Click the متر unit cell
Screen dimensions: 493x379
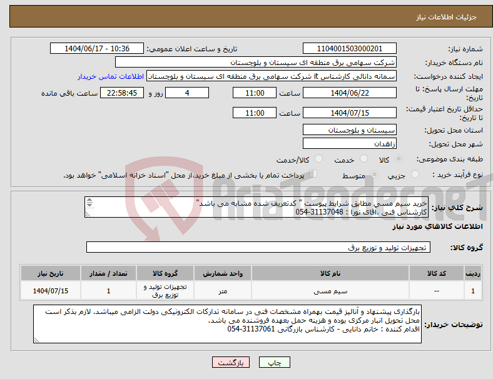click(x=223, y=291)
